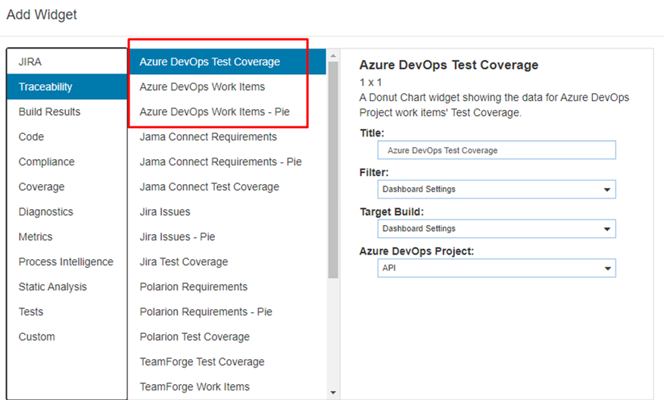
Task: Expand the Azure DevOps Project dropdown
Action: point(497,268)
